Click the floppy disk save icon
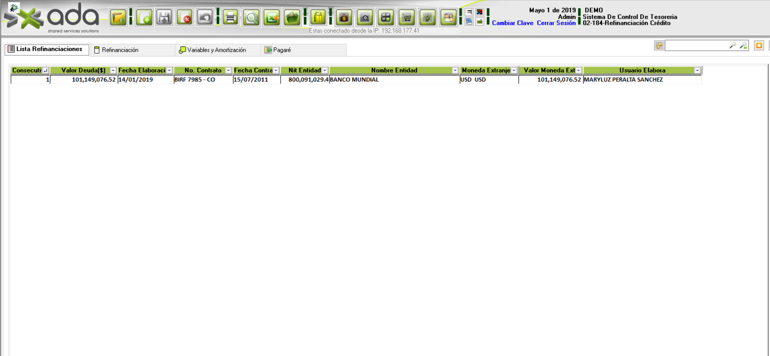This screenshot has width=770, height=356. tap(164, 18)
